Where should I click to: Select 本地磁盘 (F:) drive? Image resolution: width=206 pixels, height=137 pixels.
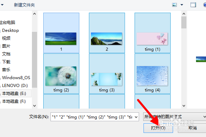click(14, 101)
